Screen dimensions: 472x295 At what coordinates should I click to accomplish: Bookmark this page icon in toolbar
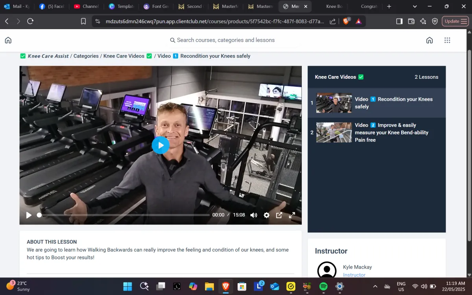pos(83,21)
